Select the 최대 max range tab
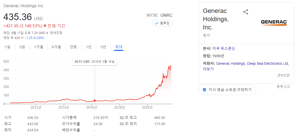This screenshot has height=137, width=296. (x=119, y=47)
